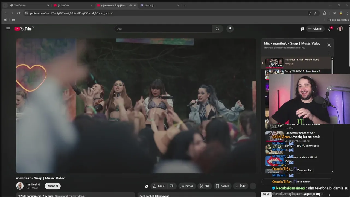Screen dimensions: 350x197
Task: Bookmark this page with star icon
Action: [x=315, y=13]
